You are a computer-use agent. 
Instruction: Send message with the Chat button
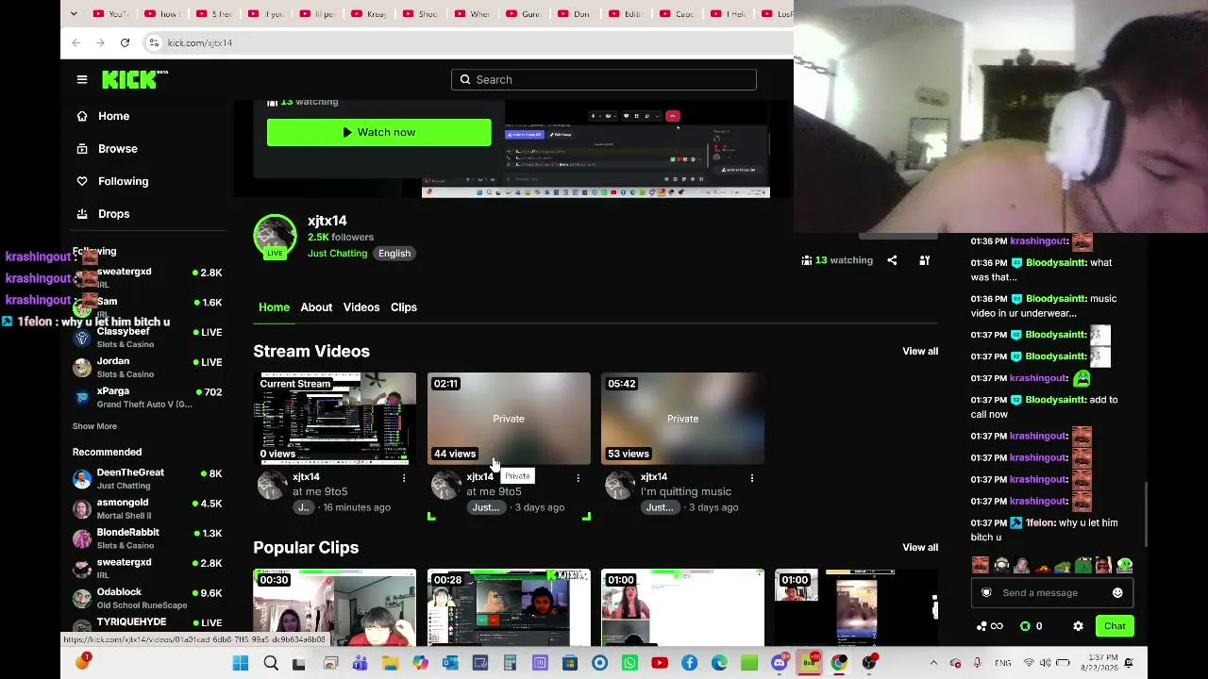point(1115,626)
